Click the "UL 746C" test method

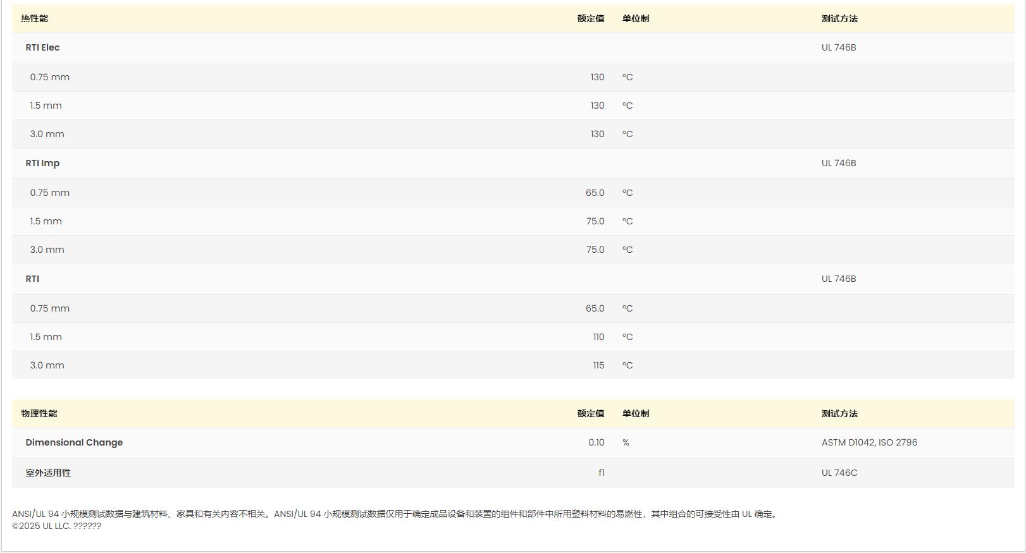click(x=839, y=473)
